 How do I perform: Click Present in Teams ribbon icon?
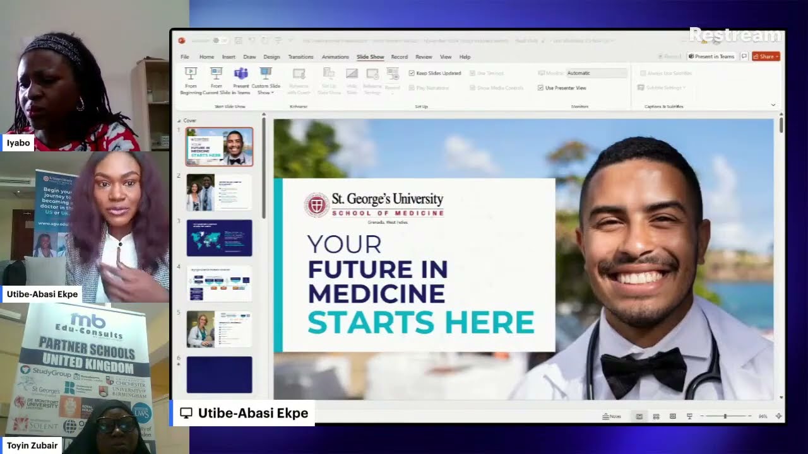pos(241,81)
